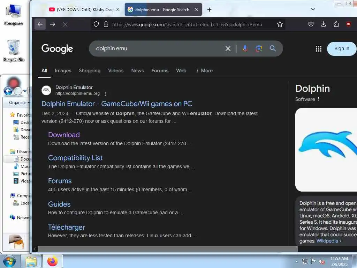This screenshot has width=357, height=268.
Task: Select the All search tab
Action: click(44, 70)
